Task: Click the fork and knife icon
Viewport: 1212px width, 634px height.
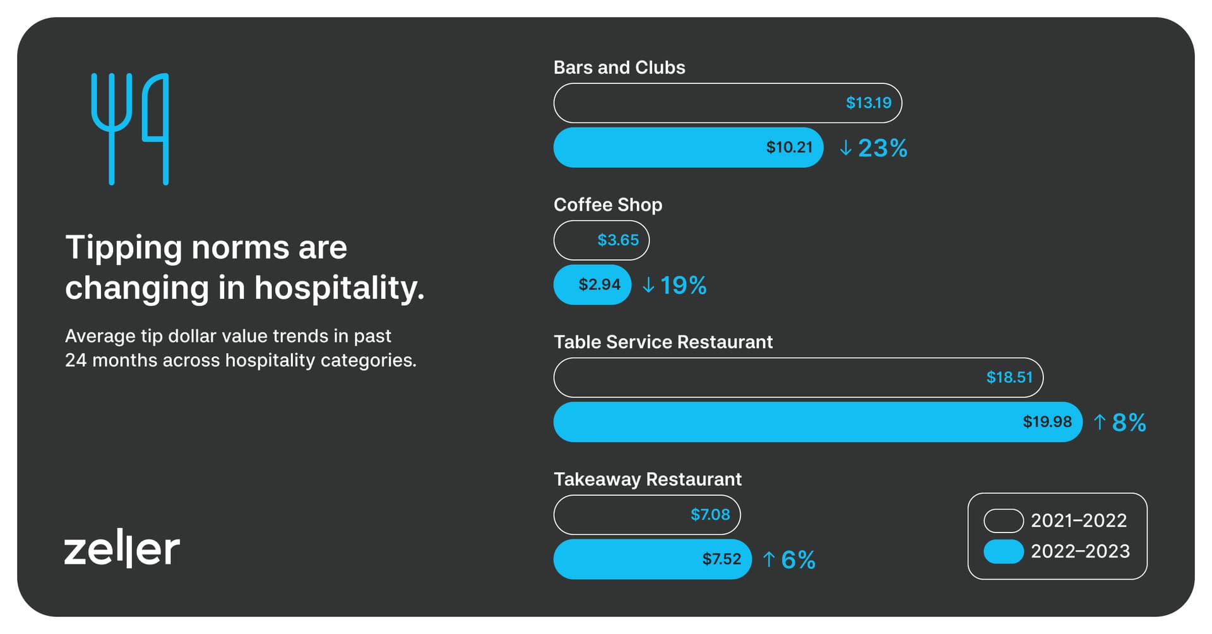Action: pyautogui.click(x=130, y=129)
